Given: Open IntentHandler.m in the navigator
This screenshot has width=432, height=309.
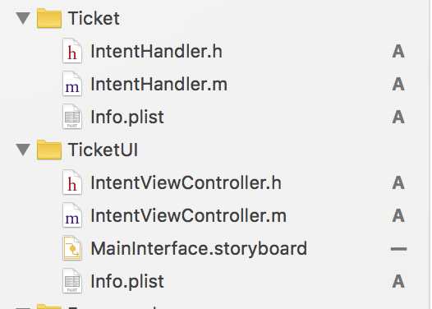Looking at the screenshot, I should pos(159,84).
